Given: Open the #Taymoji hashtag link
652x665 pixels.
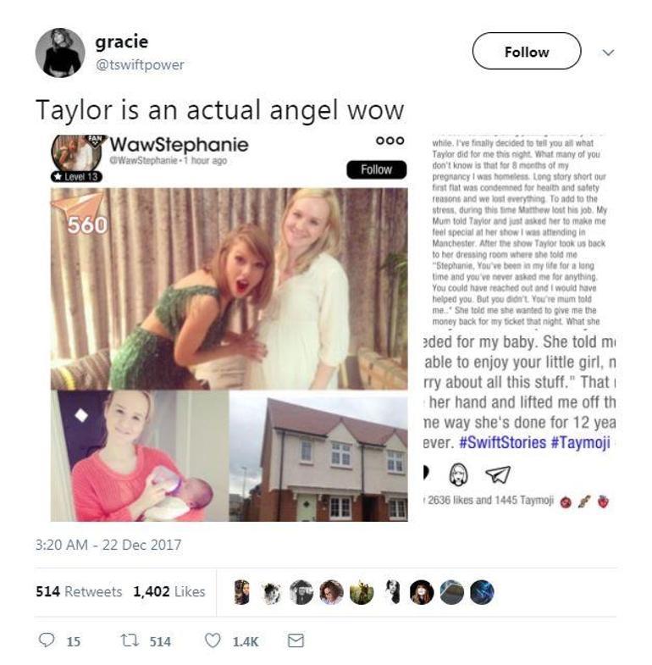Looking at the screenshot, I should (x=580, y=442).
